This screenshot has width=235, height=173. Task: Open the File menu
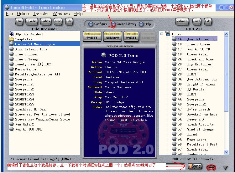click(x=9, y=14)
